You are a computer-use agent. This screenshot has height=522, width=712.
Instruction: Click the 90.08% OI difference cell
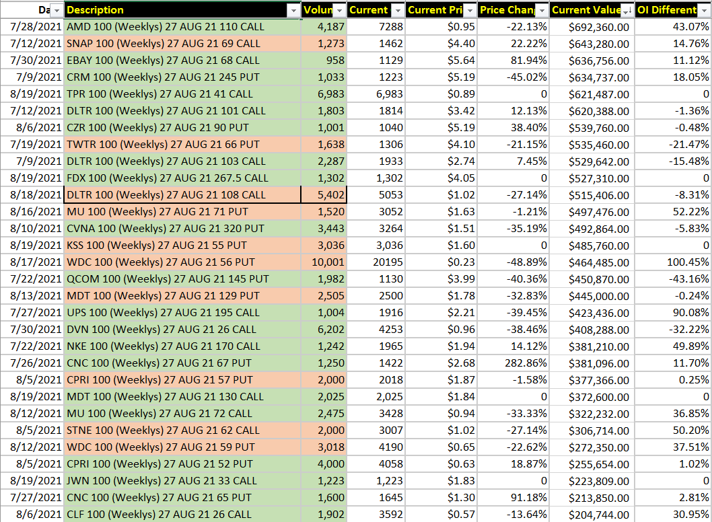[x=674, y=312]
